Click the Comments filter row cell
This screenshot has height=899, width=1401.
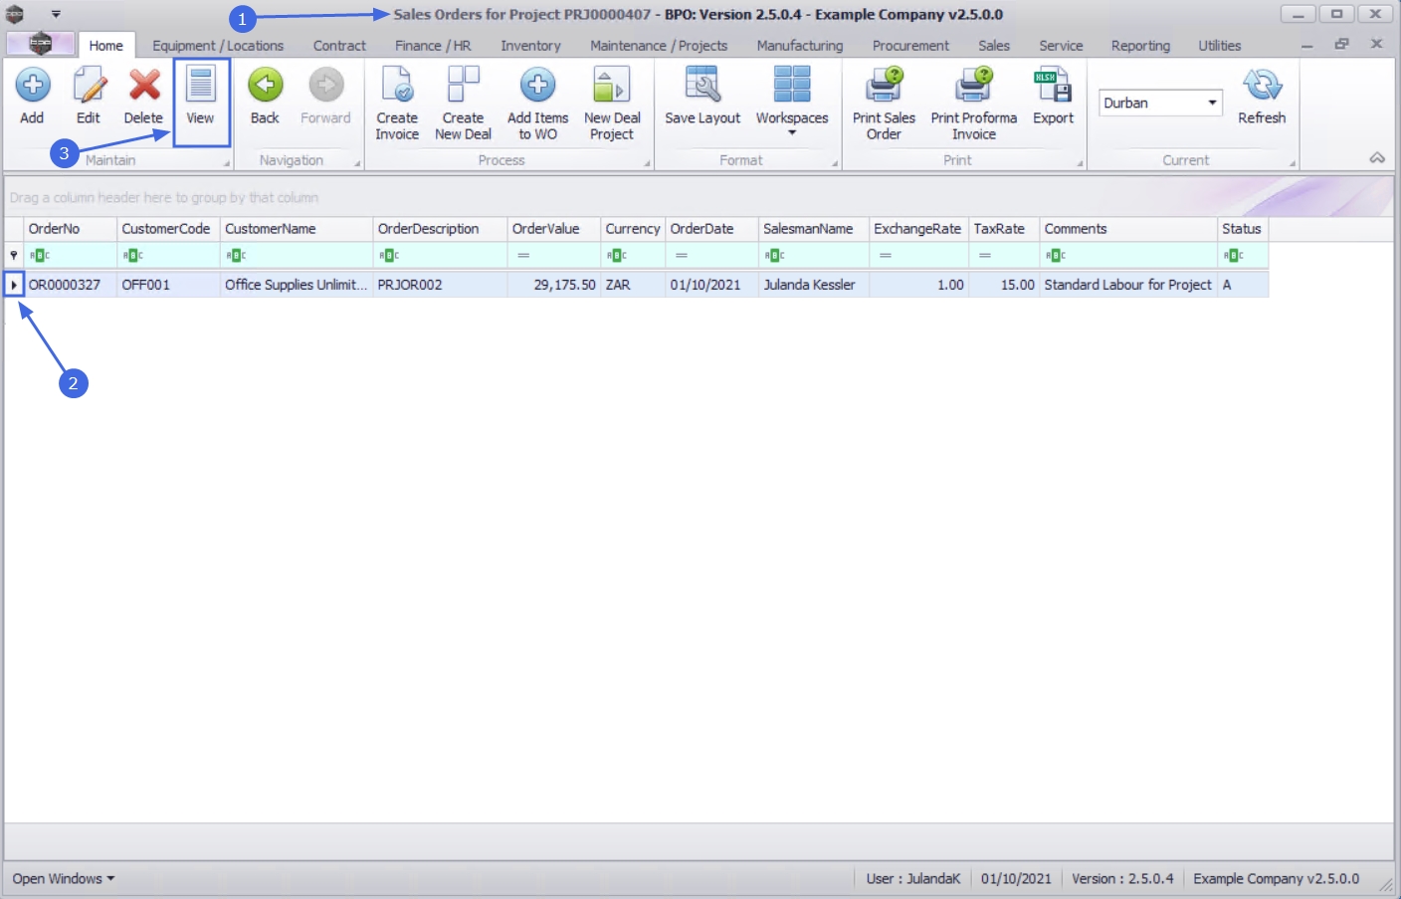[1128, 256]
